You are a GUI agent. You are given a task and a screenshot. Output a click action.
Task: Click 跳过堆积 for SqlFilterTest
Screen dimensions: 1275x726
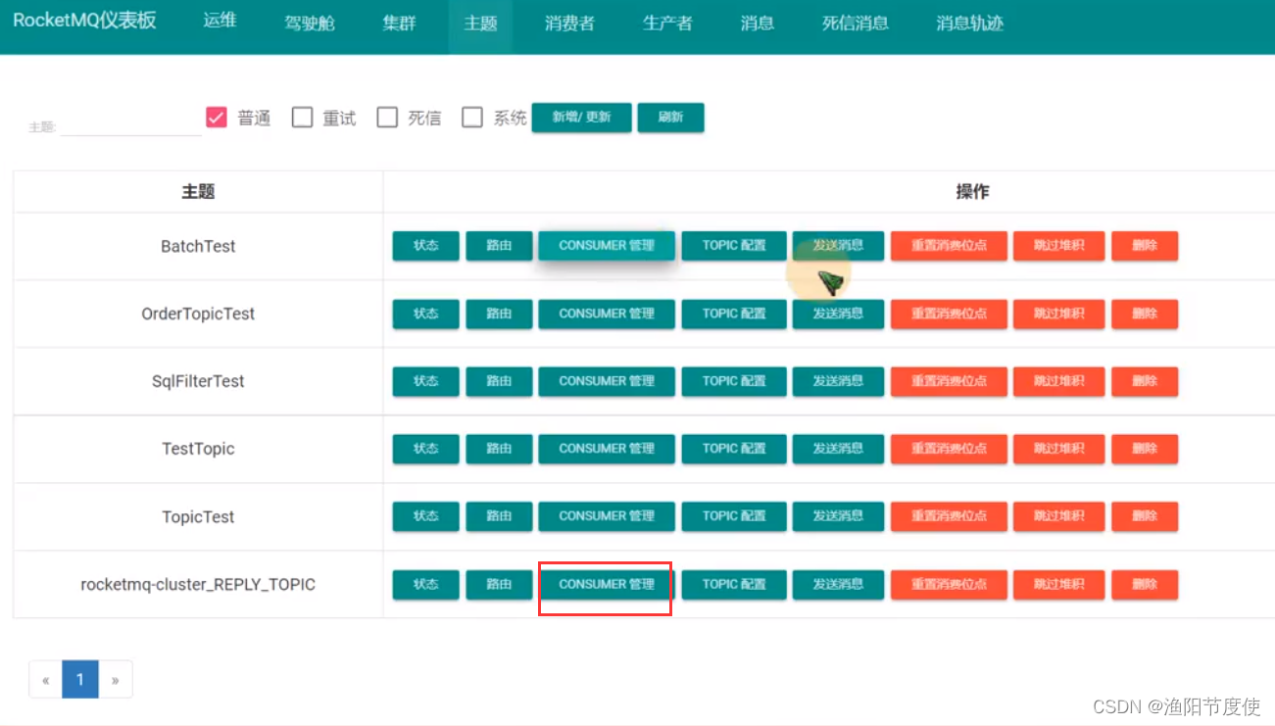tap(1058, 381)
